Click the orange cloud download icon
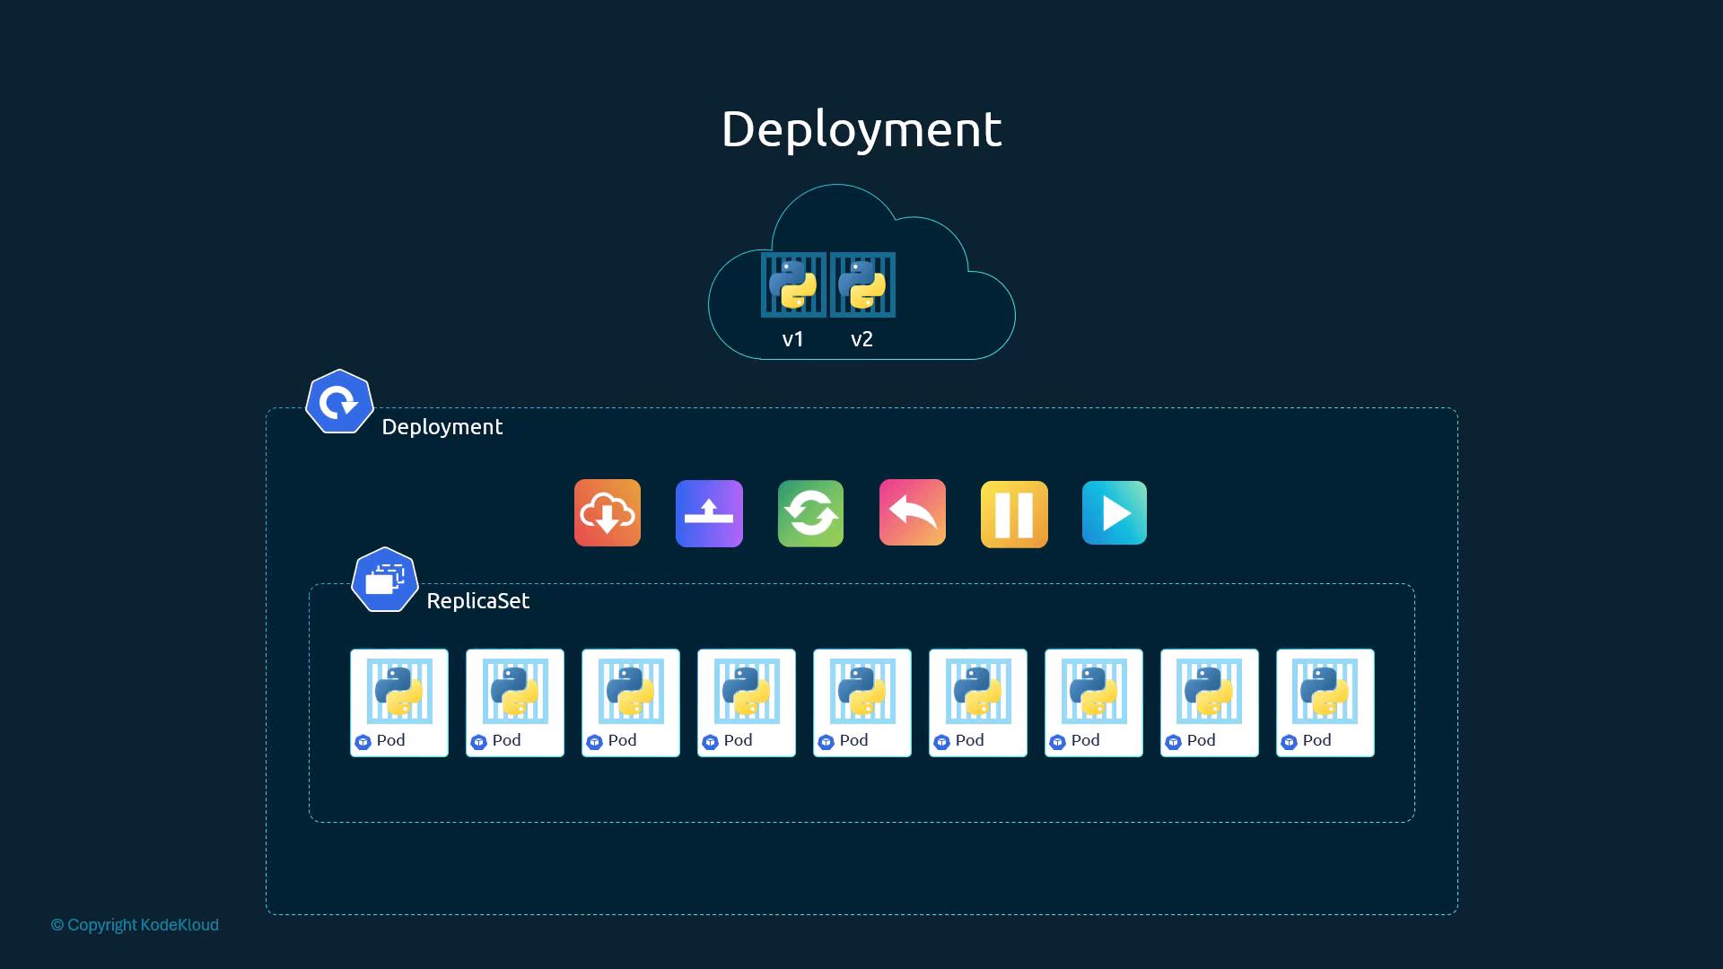Screen dimensions: 1723x969 [x=608, y=513]
